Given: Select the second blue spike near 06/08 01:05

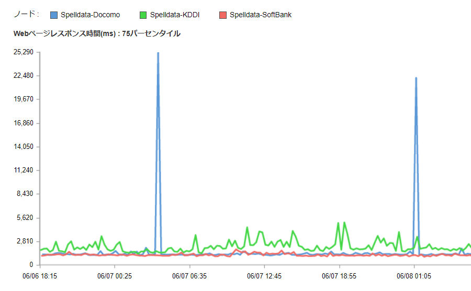Looking at the screenshot, I should [416, 78].
